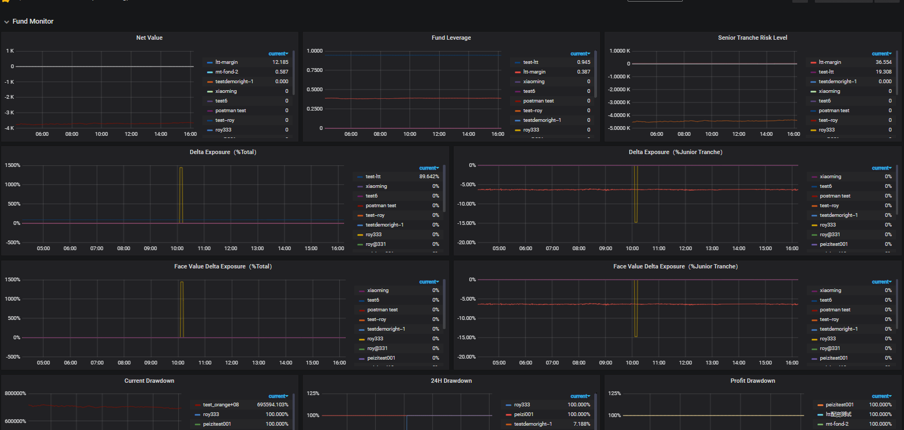Change color of test6 in Delta Exposure (%Junior Tranche) legend

pyautogui.click(x=814, y=187)
